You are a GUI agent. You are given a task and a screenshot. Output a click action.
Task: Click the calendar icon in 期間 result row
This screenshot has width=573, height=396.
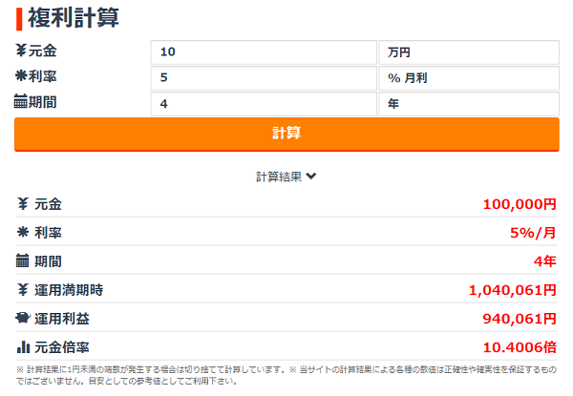coord(22,261)
